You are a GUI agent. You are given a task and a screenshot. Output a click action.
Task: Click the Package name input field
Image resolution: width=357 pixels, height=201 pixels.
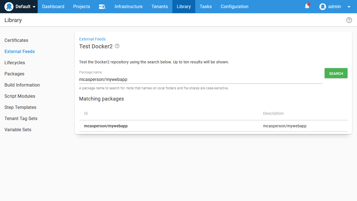(200, 80)
